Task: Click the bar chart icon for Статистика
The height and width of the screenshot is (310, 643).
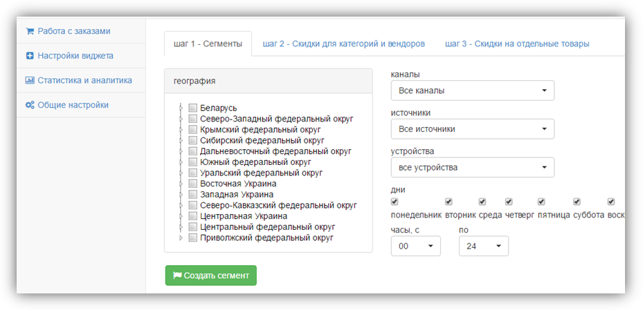Action: pyautogui.click(x=30, y=81)
